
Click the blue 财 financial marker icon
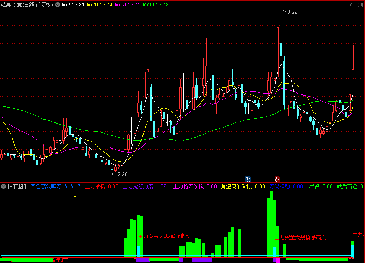pos(248,179)
